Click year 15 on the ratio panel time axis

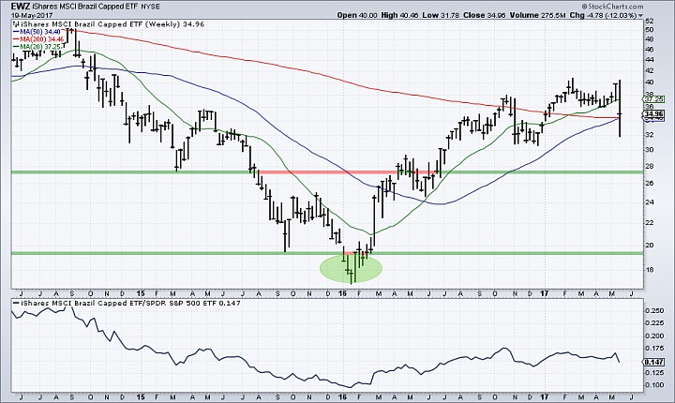tap(140, 397)
